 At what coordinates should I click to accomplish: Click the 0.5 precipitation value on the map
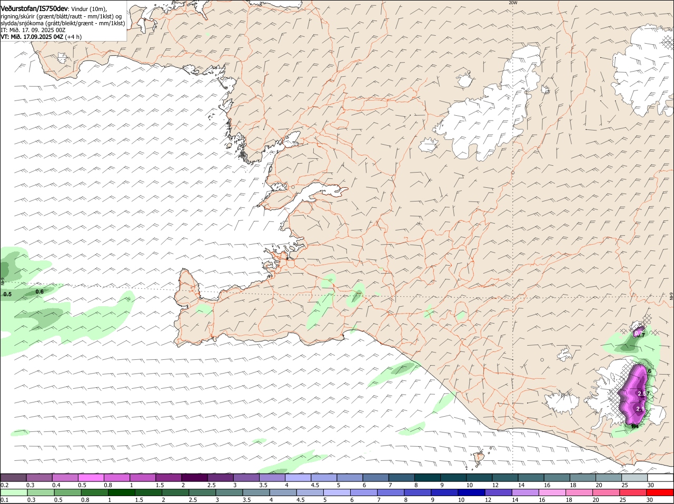pyautogui.click(x=7, y=295)
